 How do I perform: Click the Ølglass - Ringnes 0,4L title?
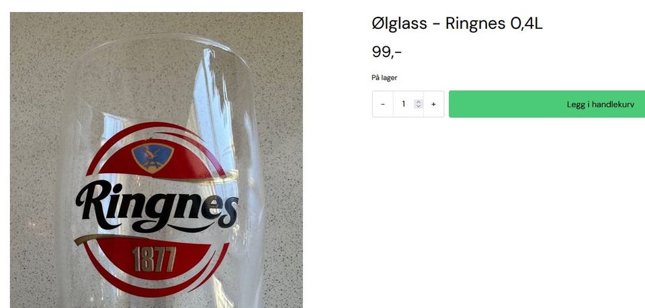click(457, 23)
